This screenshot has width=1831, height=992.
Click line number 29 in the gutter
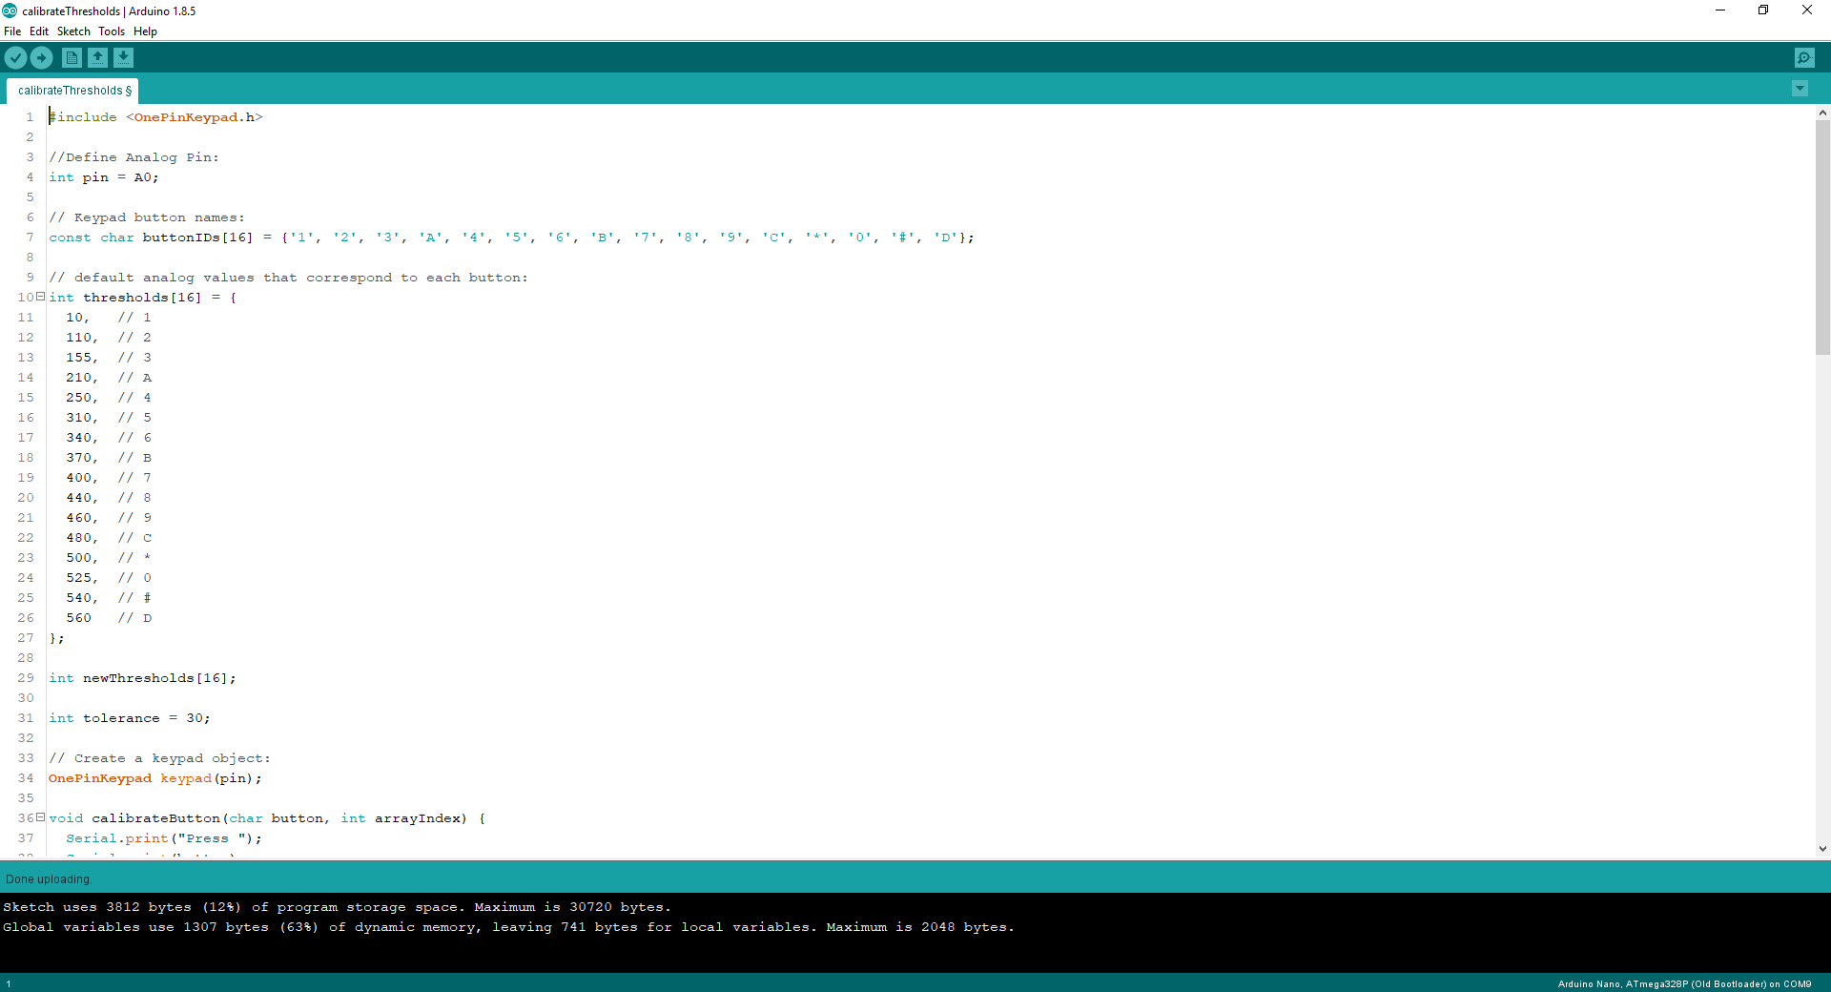[x=26, y=678]
